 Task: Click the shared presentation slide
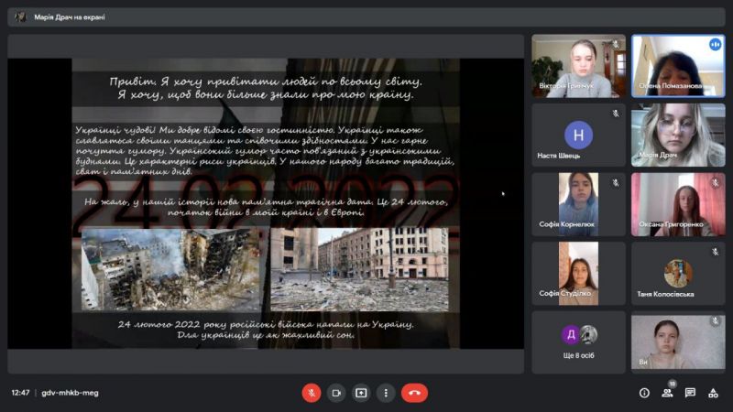[266, 203]
